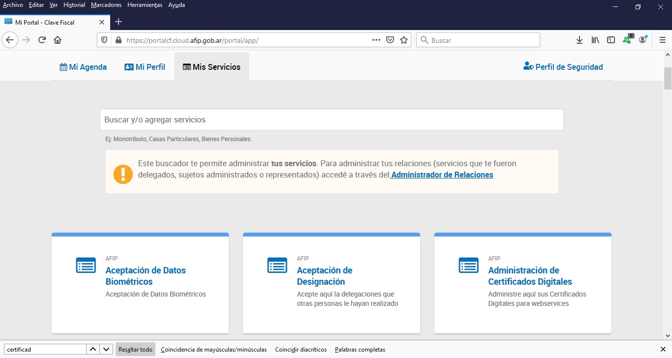Focus the Buscar y/o agregar servicios field
672x358 pixels.
(332, 119)
